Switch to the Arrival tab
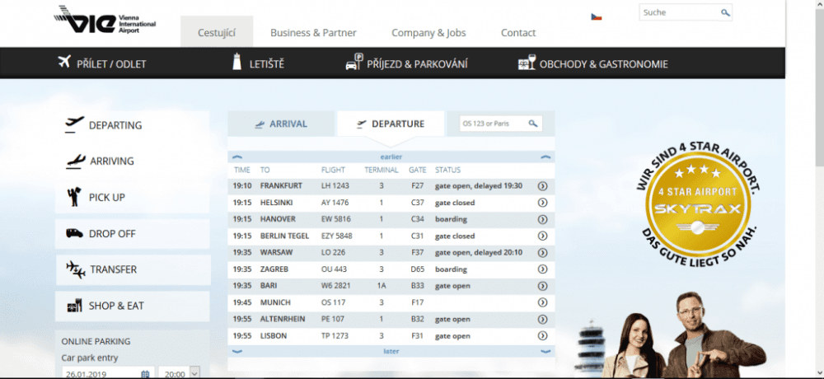The height and width of the screenshot is (379, 824). (x=281, y=124)
